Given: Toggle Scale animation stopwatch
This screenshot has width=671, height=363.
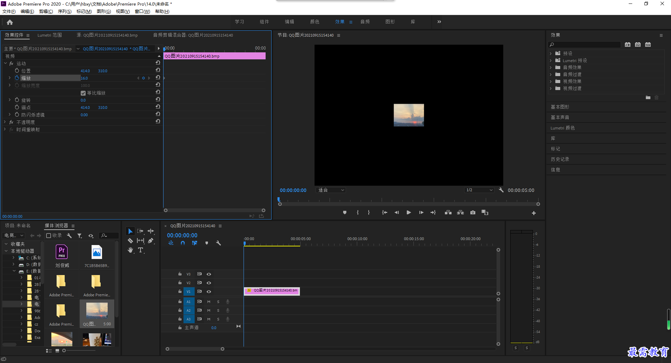Looking at the screenshot, I should click(x=17, y=78).
